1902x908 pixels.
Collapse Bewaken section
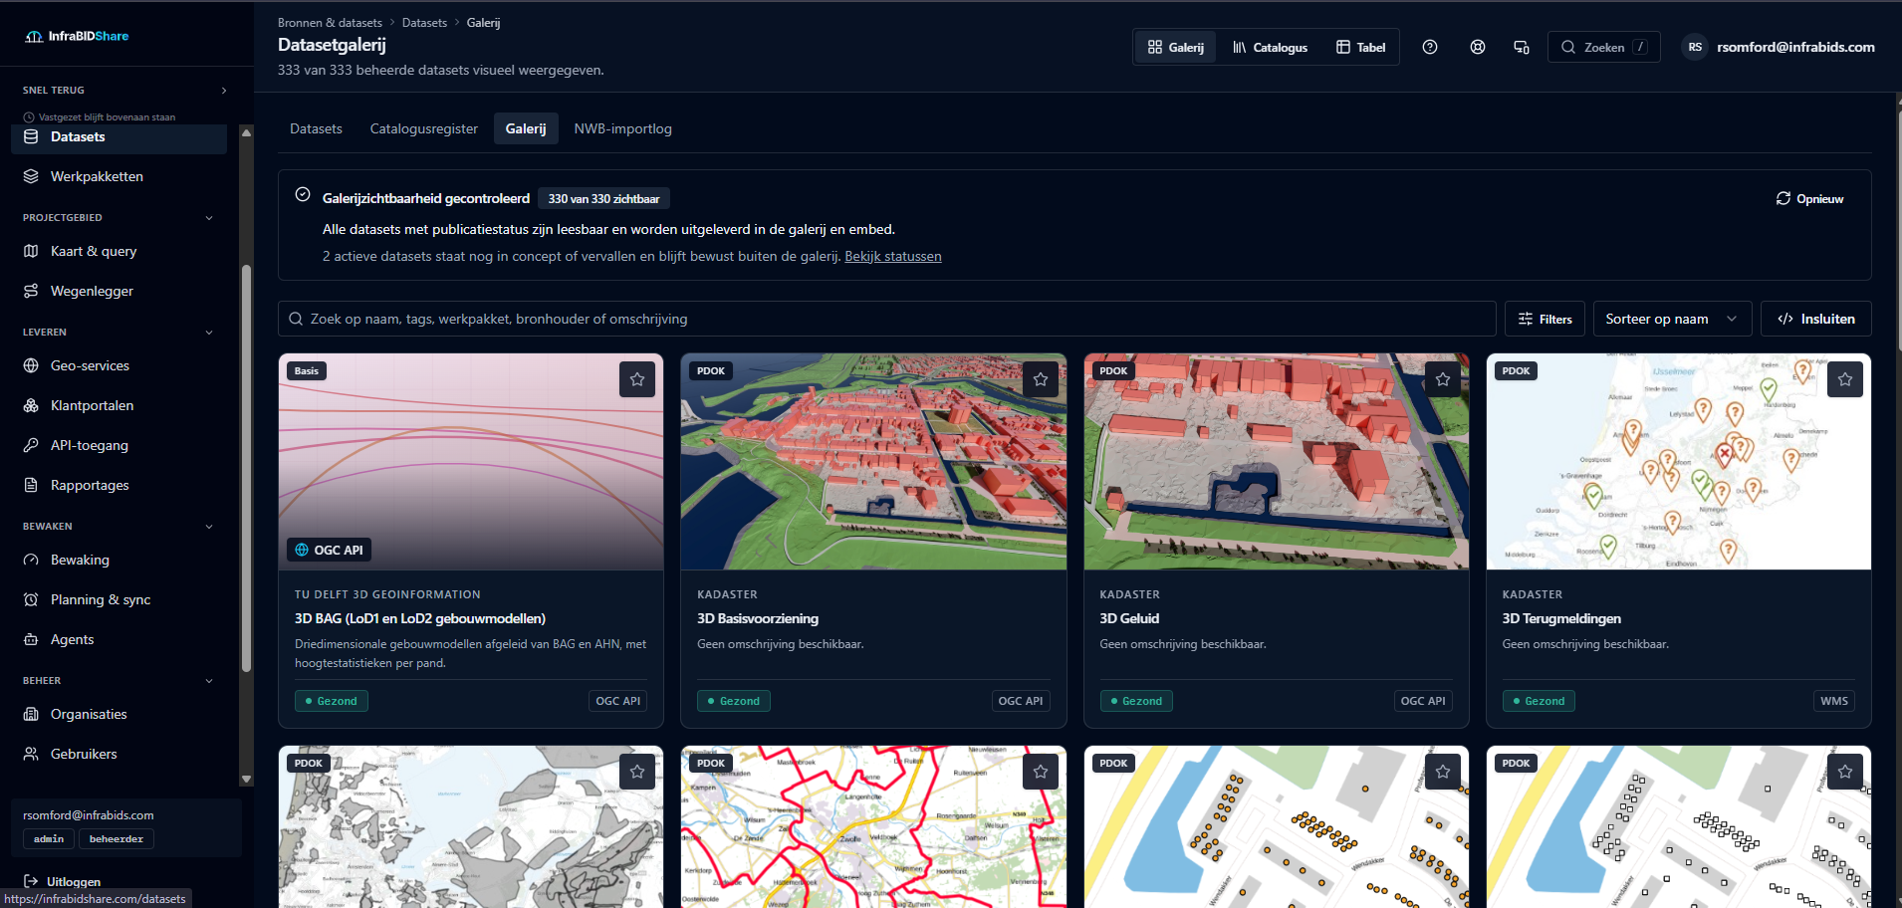click(209, 527)
